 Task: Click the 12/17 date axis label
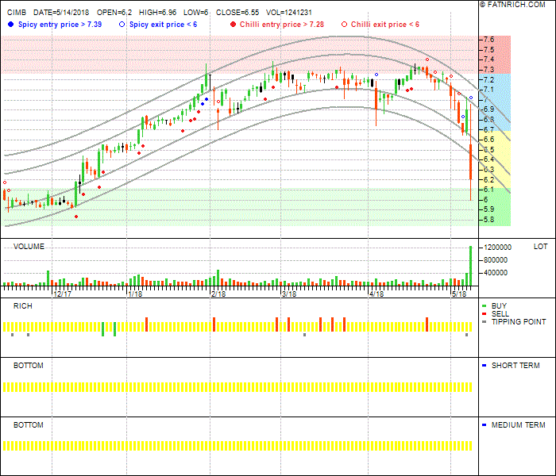[62, 294]
